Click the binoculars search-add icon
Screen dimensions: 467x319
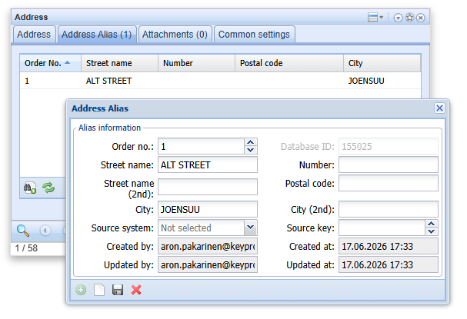30,188
